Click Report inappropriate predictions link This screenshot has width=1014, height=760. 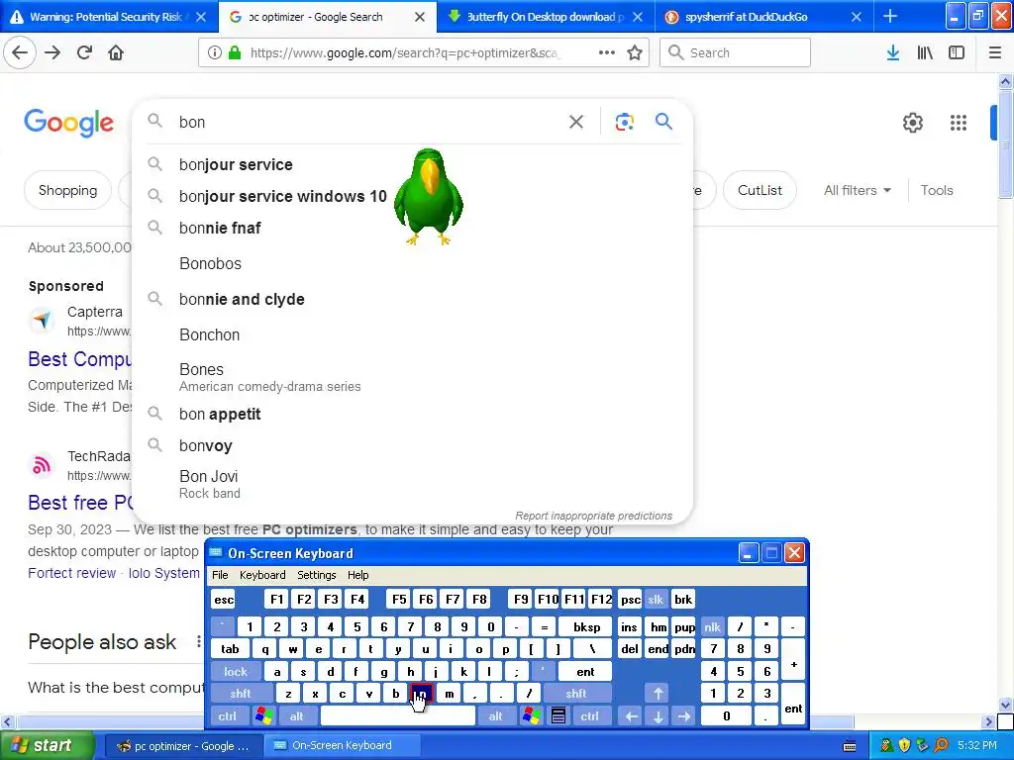pyautogui.click(x=594, y=516)
